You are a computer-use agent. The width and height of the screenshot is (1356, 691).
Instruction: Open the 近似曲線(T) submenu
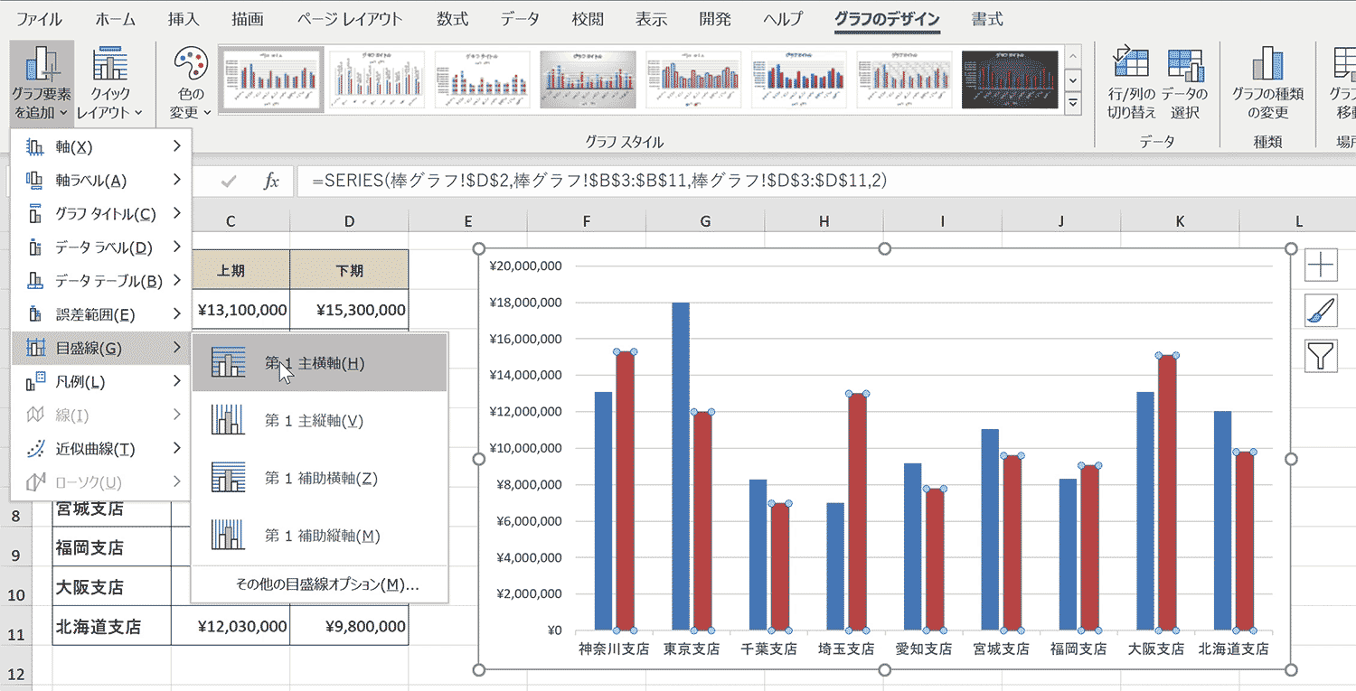tap(101, 449)
